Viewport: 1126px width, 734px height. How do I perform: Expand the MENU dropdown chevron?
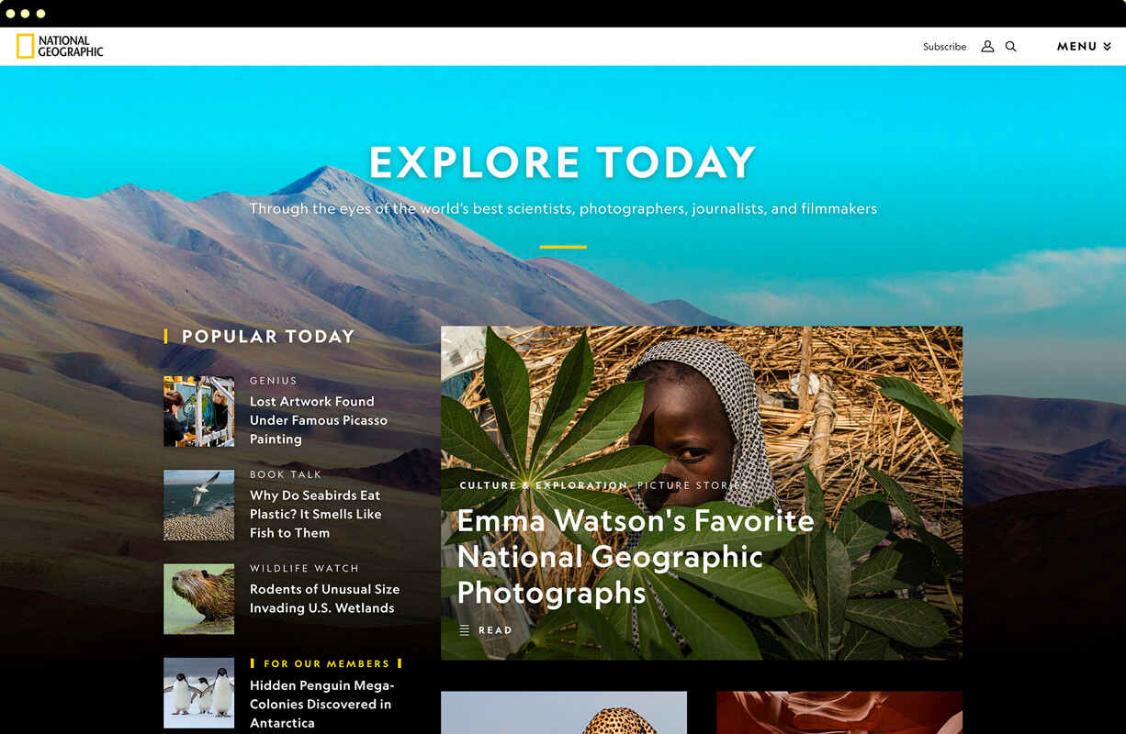click(x=1107, y=46)
